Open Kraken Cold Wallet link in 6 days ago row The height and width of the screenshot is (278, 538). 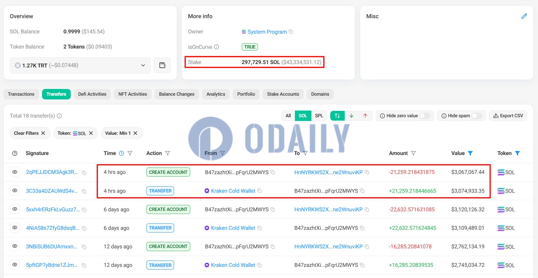[233, 228]
